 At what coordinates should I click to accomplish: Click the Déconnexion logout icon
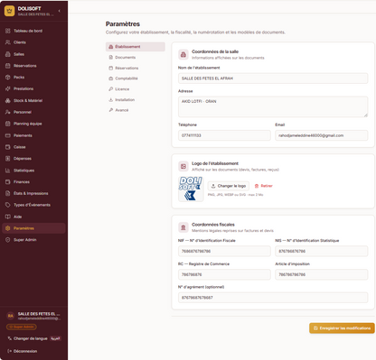[9, 351]
